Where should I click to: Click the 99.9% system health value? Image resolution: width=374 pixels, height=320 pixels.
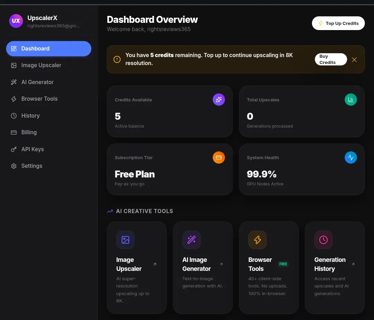(262, 174)
